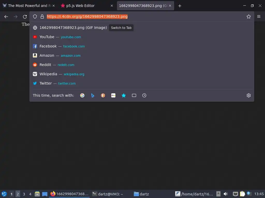Search with Google icon
The height and width of the screenshot is (198, 265).
tap(82, 95)
